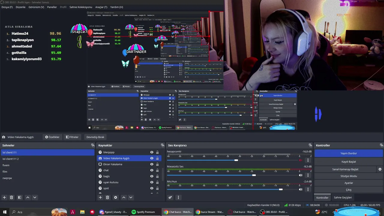This screenshot has width=384, height=216.
Task: Open the Dosya (F) menu
Action: pos(7,7)
